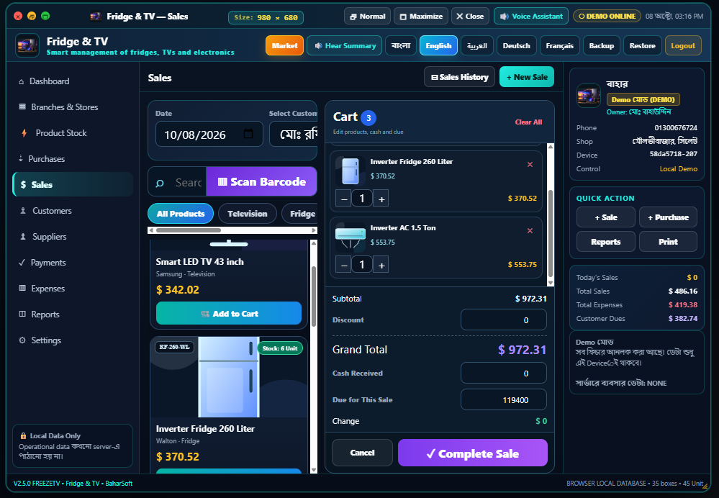Start a New Sale

(x=526, y=77)
